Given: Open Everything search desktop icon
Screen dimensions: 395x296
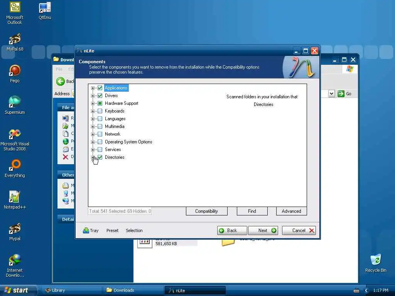Looking at the screenshot, I should tap(15, 169).
